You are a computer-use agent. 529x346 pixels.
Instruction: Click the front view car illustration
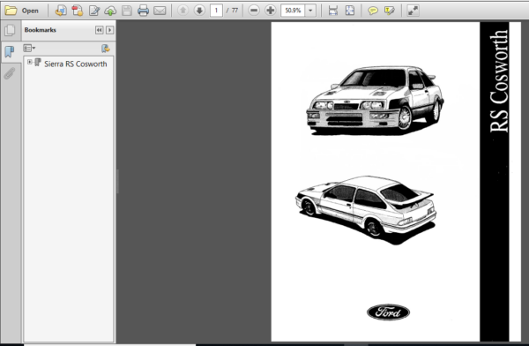click(x=375, y=101)
